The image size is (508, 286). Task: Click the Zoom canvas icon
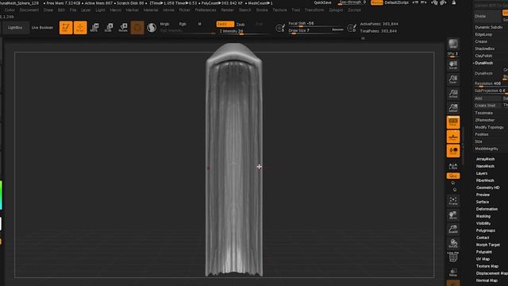[453, 79]
